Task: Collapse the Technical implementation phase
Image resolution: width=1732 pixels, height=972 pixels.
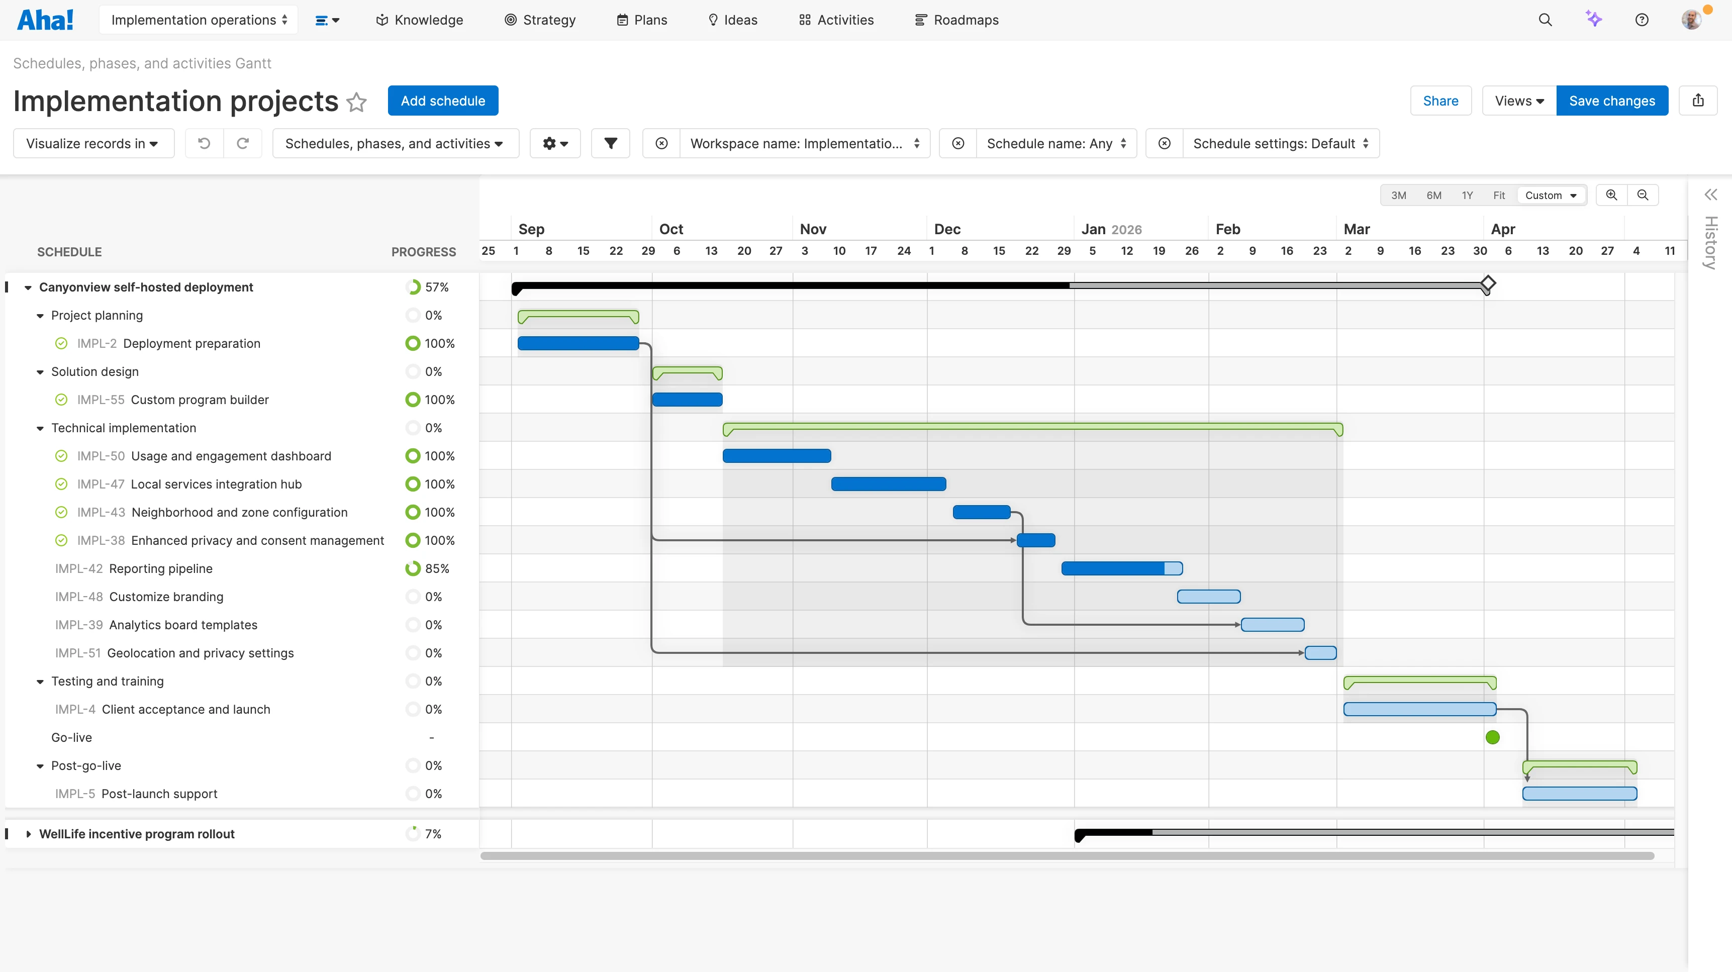Action: click(x=40, y=428)
